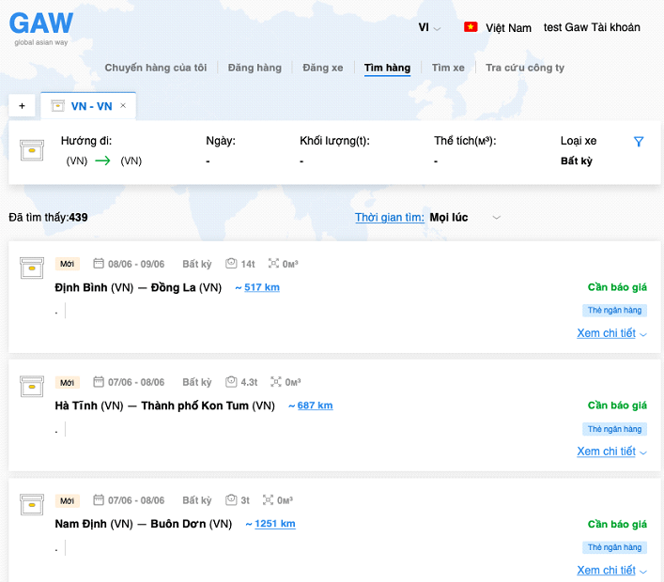Go to Tìm xe menu
Screen dimensions: 664x582
tap(448, 68)
